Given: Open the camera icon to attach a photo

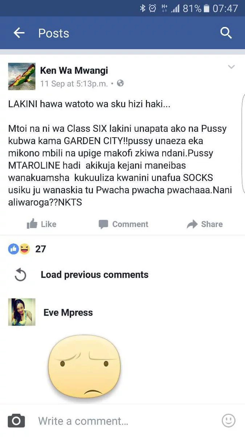Looking at the screenshot, I should click(16, 421).
